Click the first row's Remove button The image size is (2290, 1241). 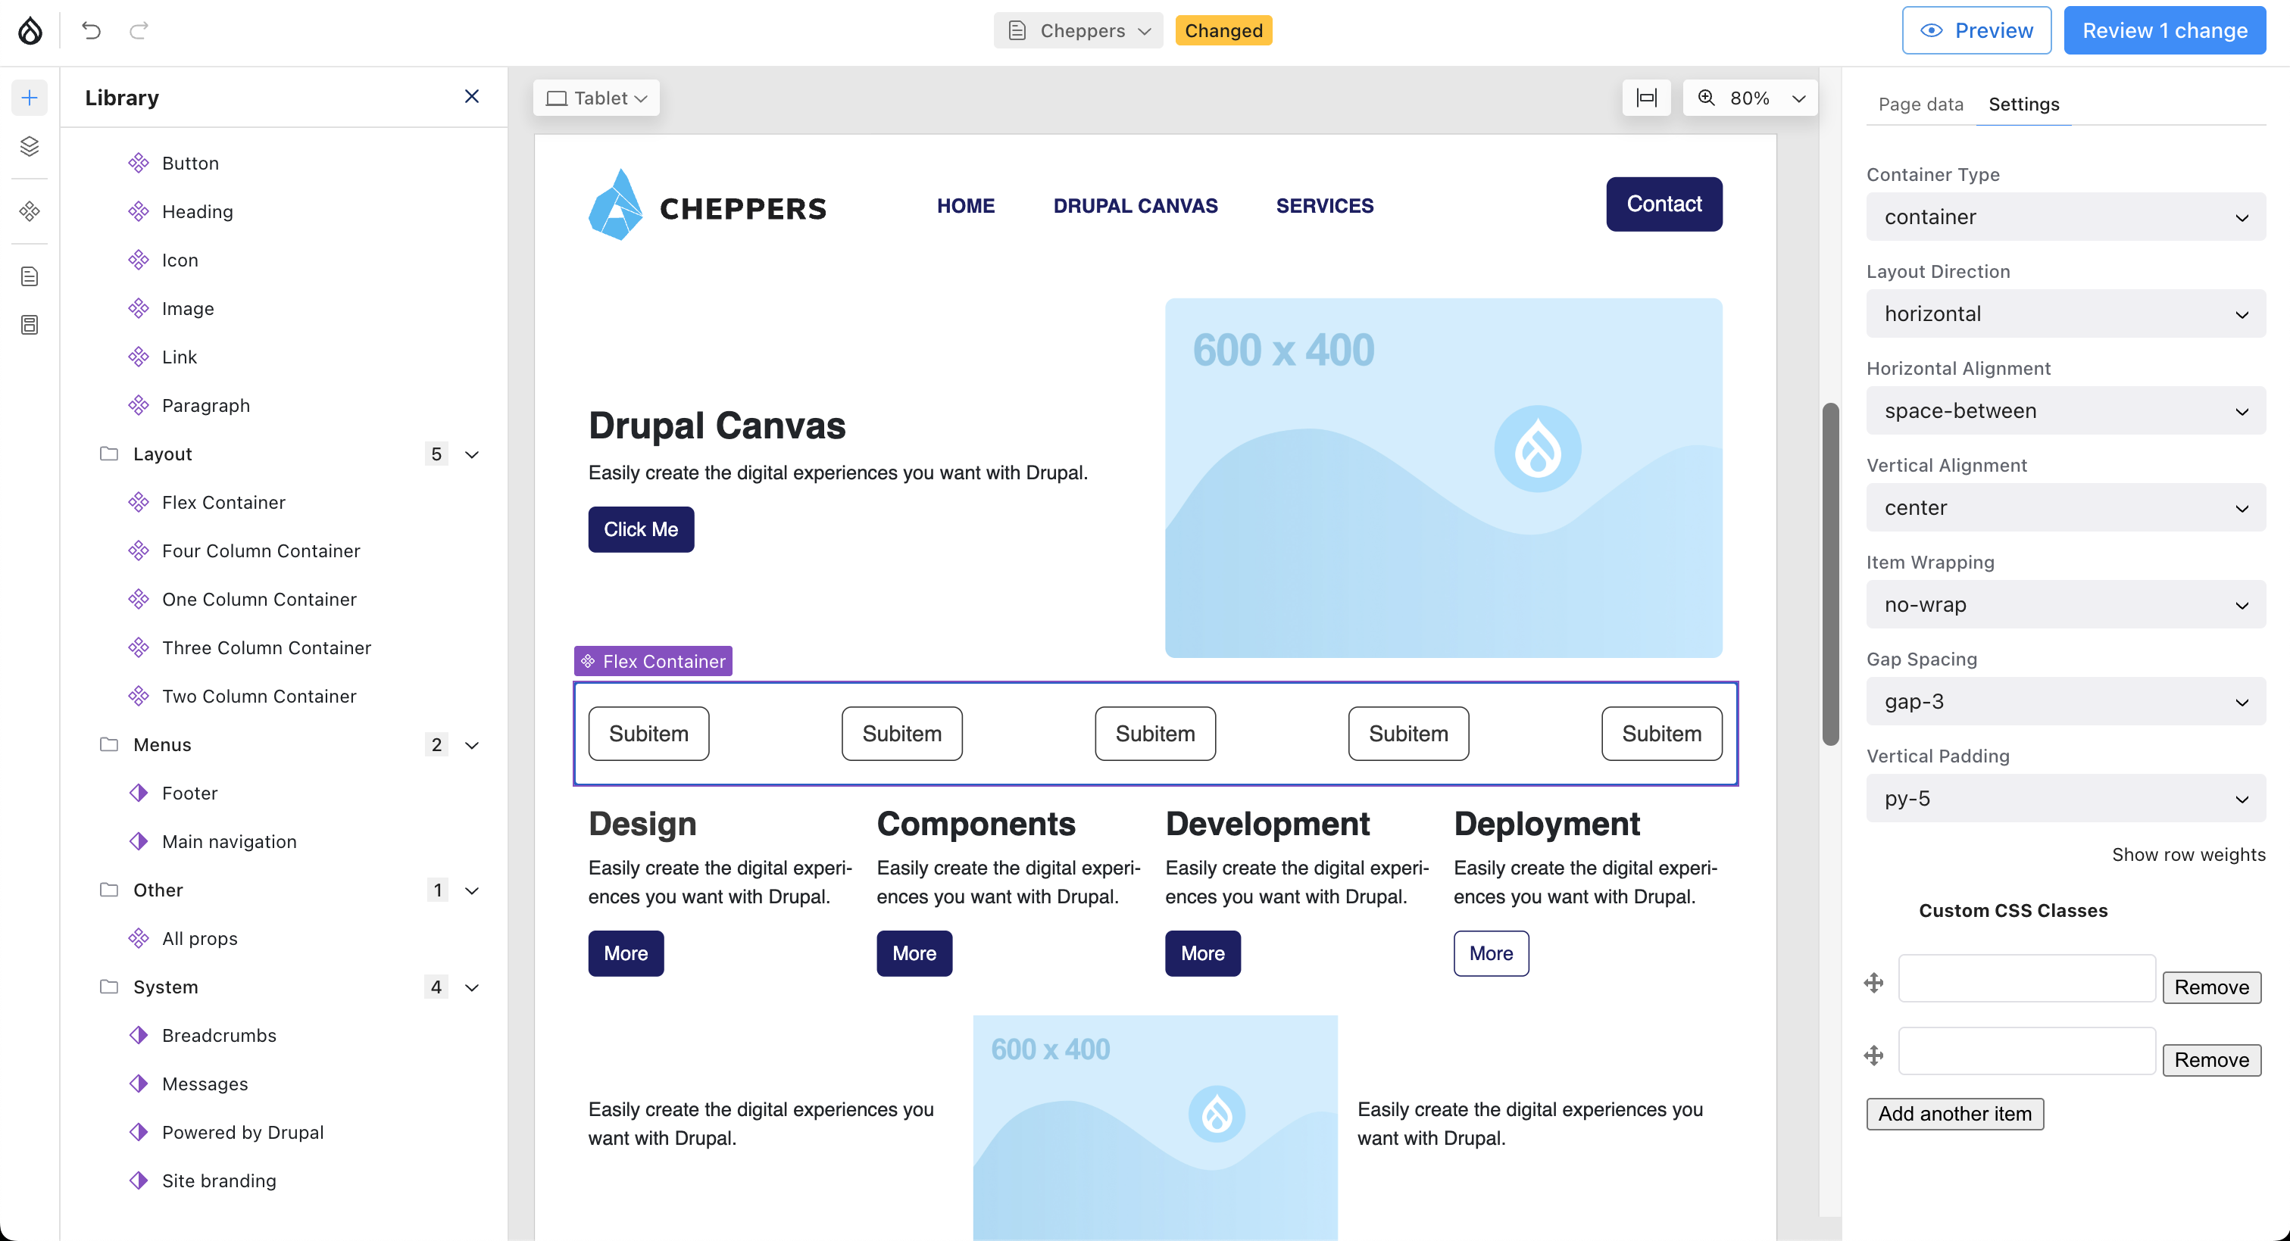pos(2211,987)
